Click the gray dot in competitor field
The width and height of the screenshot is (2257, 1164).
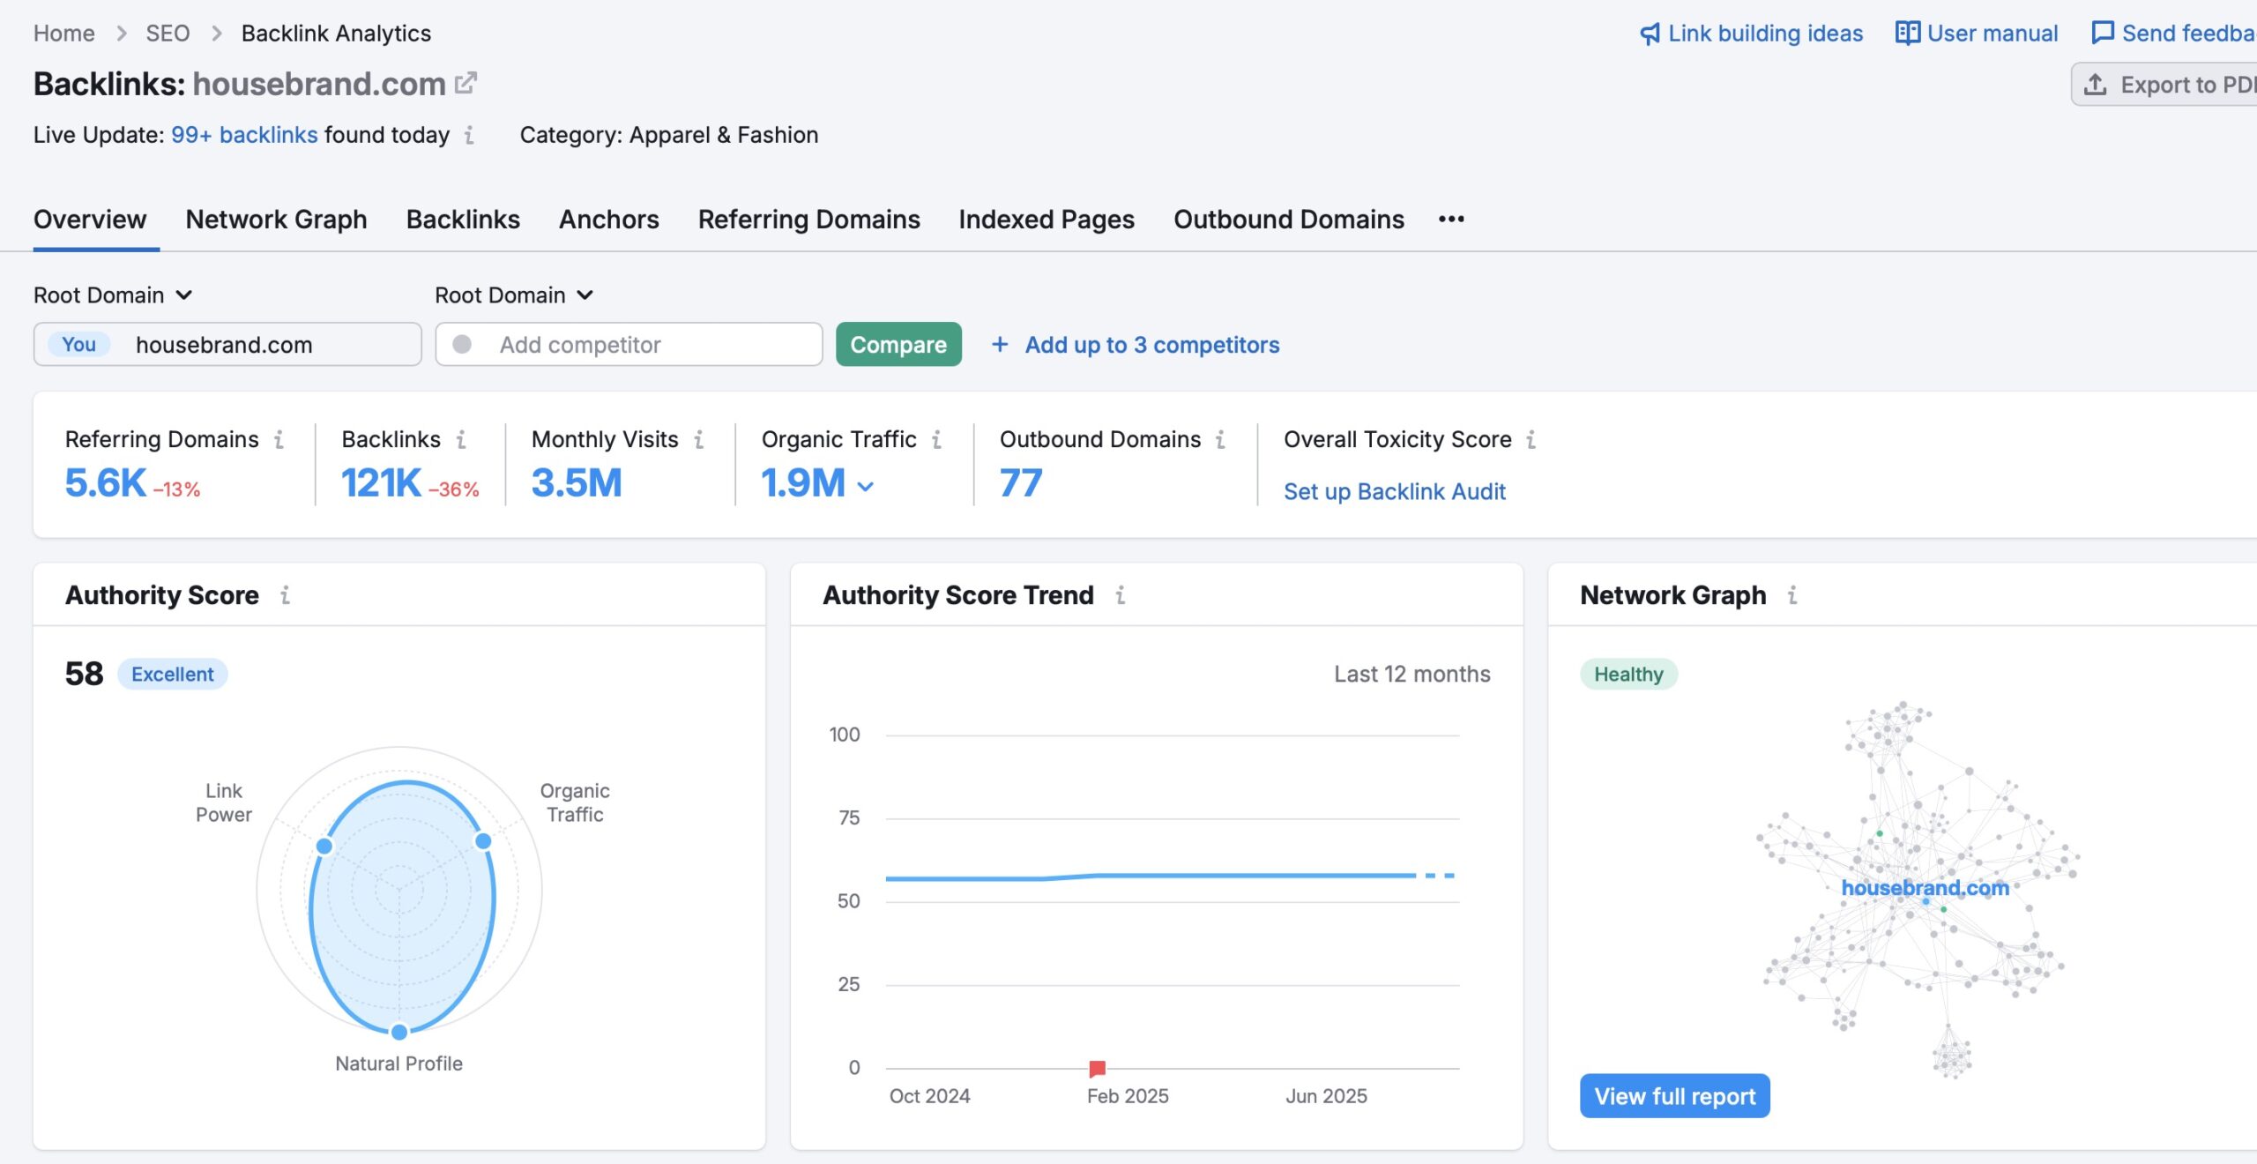[462, 344]
